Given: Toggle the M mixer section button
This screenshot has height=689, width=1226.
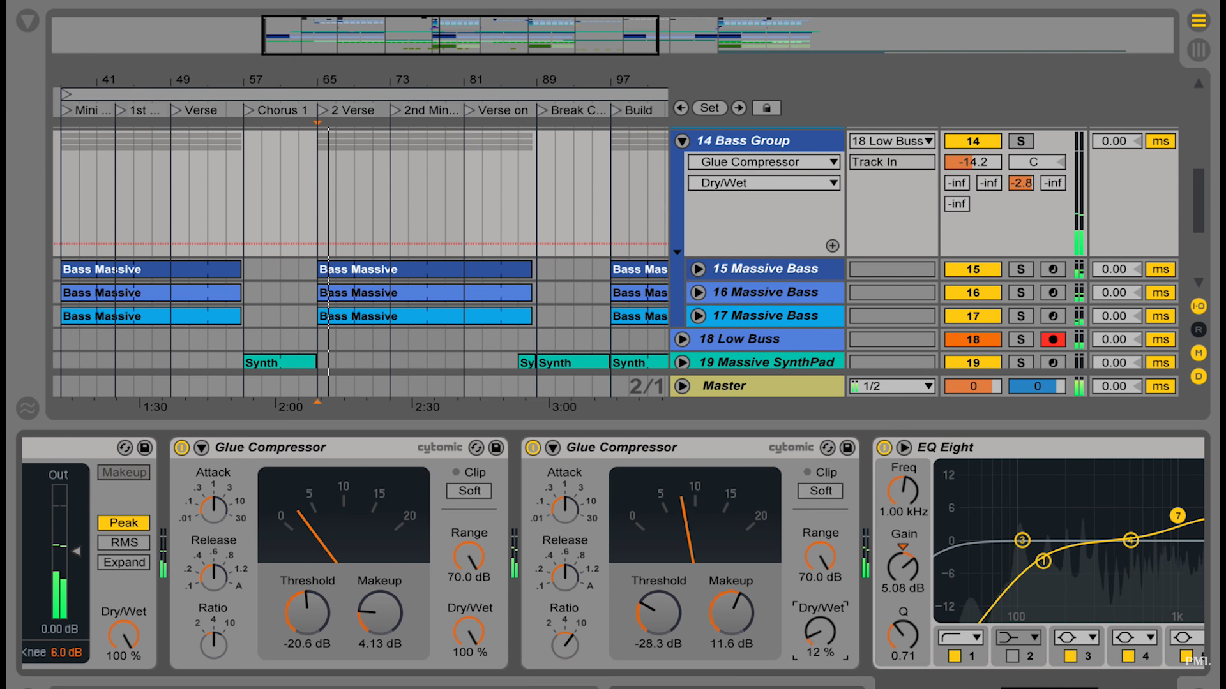Looking at the screenshot, I should coord(1199,353).
